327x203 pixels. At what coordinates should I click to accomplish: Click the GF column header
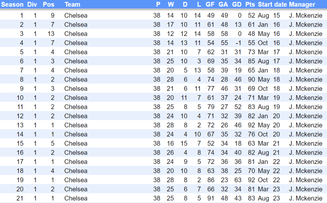click(x=210, y=4)
